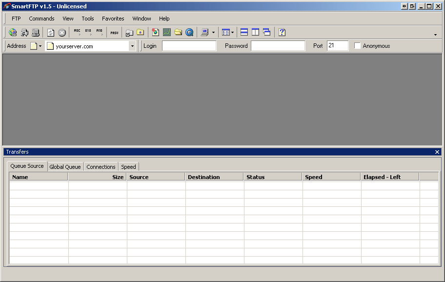
Task: Expand toolbar overflow arrow at right
Action: pyautogui.click(x=435, y=35)
